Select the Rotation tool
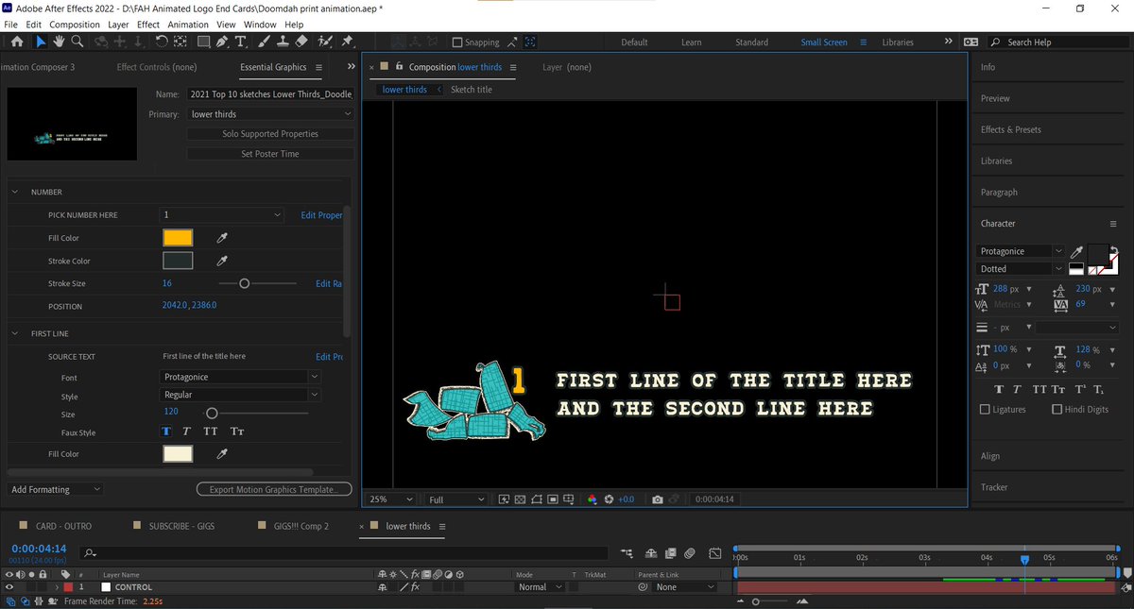Screen dimensions: 1134x609 162,42
